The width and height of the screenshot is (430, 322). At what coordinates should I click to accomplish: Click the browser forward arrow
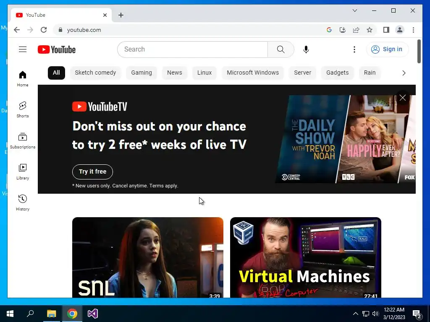30,30
